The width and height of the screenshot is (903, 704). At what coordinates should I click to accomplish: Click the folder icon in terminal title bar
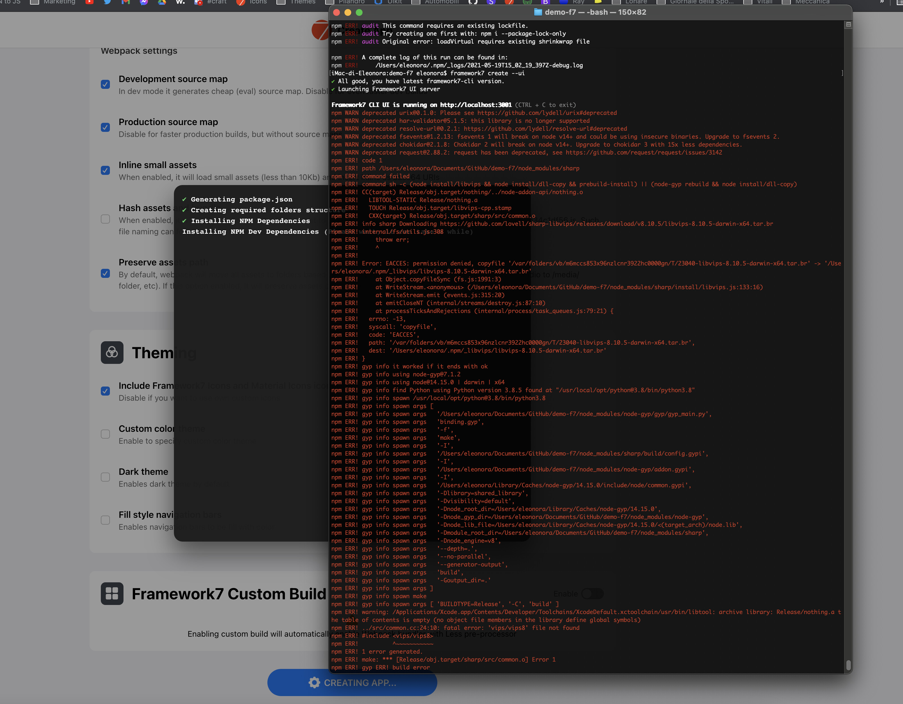538,12
